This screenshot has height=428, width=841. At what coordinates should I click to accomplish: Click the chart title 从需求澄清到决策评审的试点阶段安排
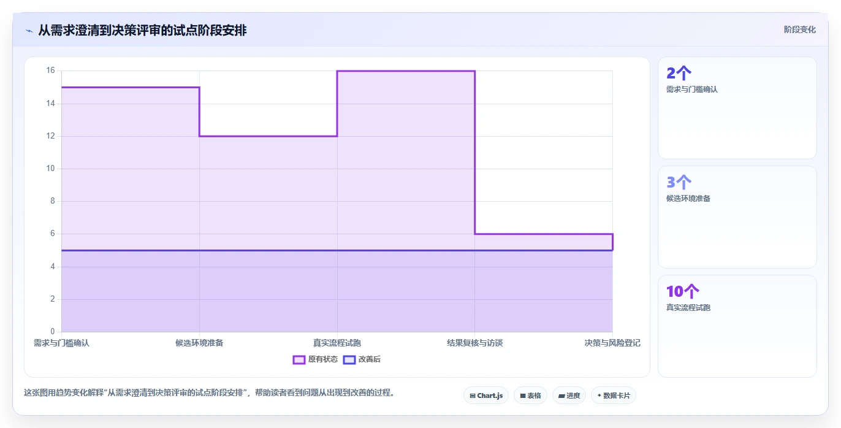(x=142, y=30)
